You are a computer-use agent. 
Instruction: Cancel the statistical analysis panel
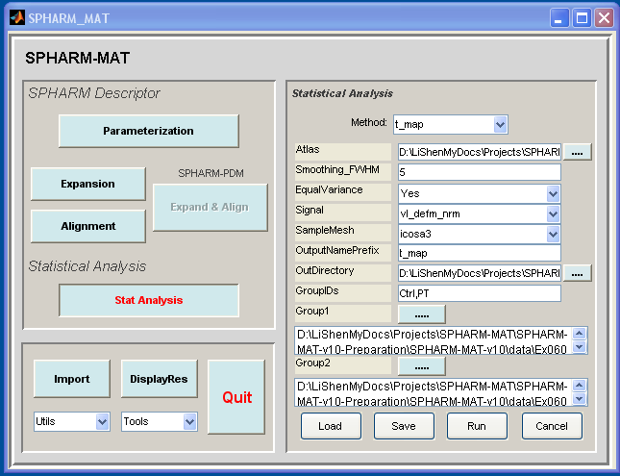click(552, 426)
